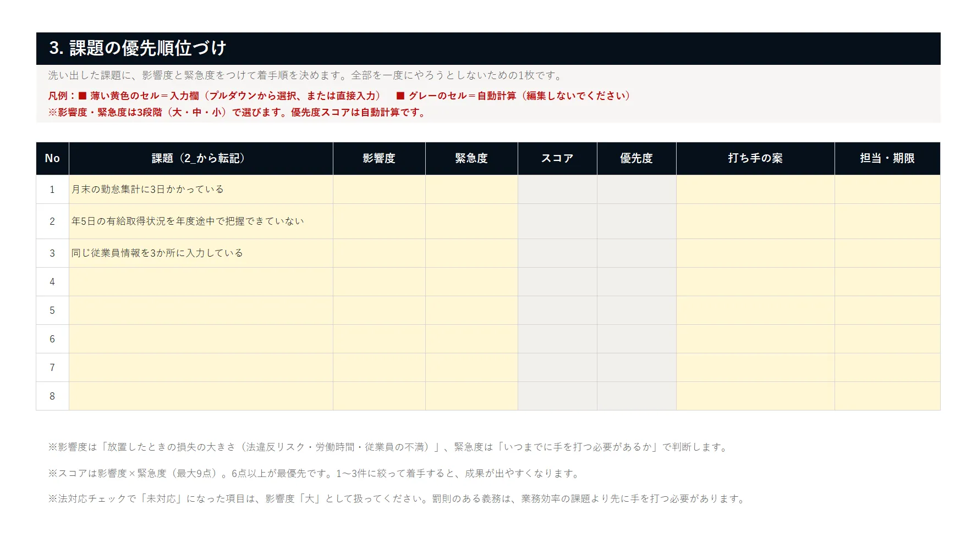The height and width of the screenshot is (549, 977).
Task: Click the '打ち手の案' column header
Action: pyautogui.click(x=755, y=158)
